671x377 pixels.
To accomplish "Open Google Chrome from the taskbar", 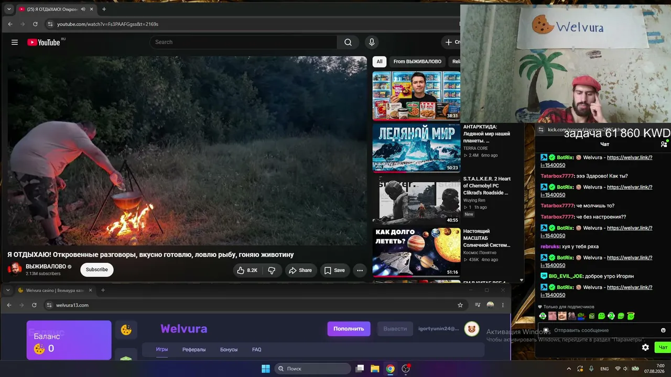I will (x=390, y=369).
